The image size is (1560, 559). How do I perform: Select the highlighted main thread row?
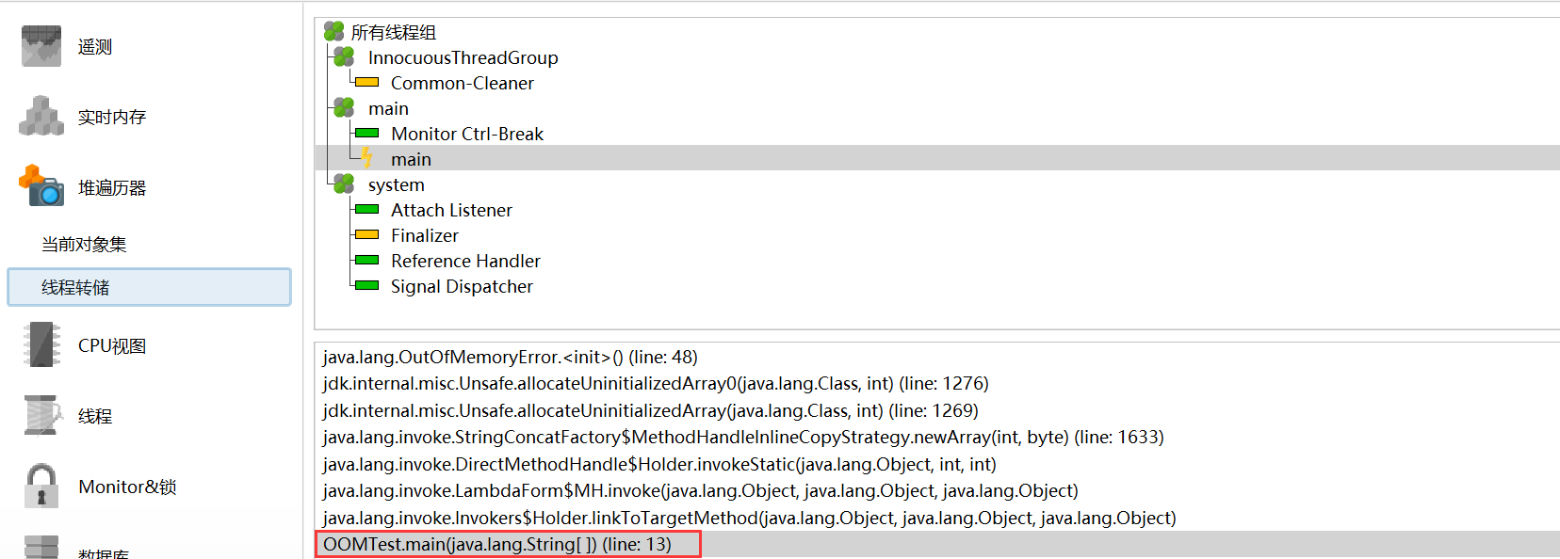point(937,158)
